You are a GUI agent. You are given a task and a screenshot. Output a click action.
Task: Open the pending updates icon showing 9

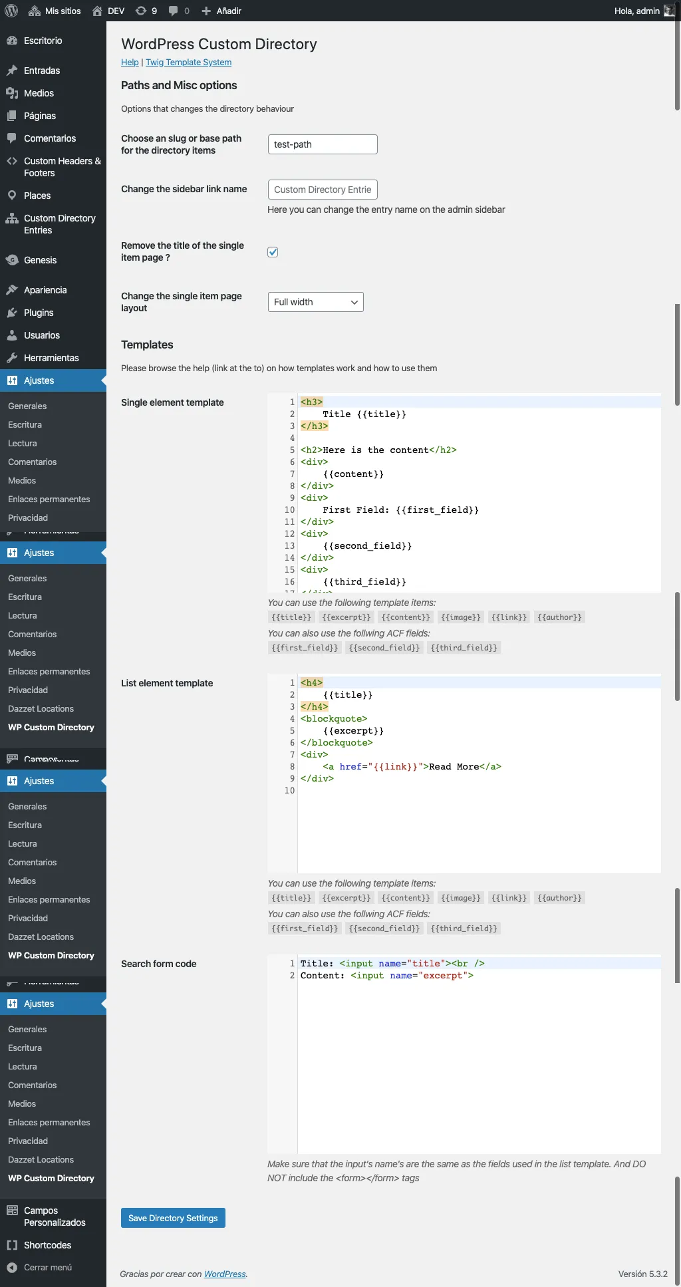pyautogui.click(x=140, y=11)
